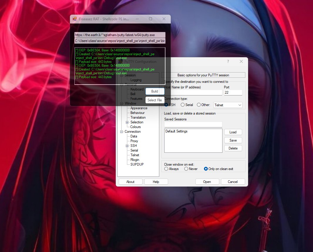Screen dimensions: 313x252
Task: Open the Telnet connection type dropdown
Action: pyautogui.click(x=228, y=105)
